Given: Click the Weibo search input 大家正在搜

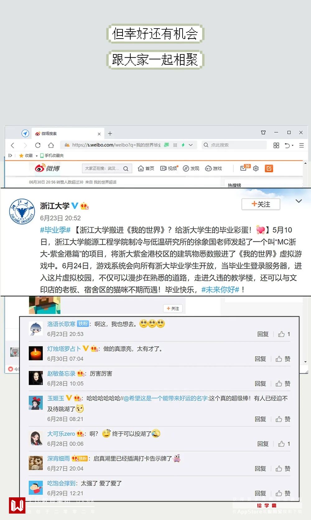Looking at the screenshot, I should tap(103, 168).
